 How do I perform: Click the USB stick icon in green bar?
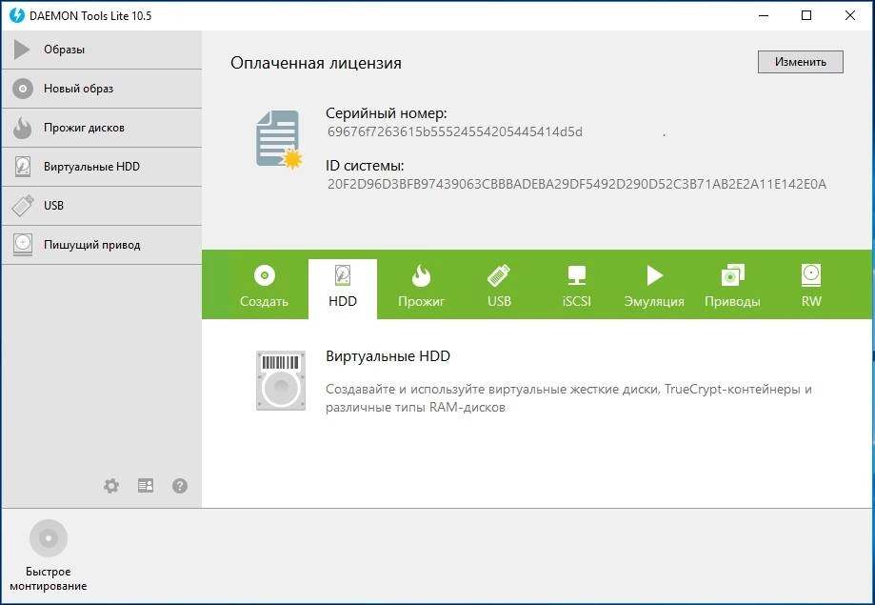click(x=499, y=274)
